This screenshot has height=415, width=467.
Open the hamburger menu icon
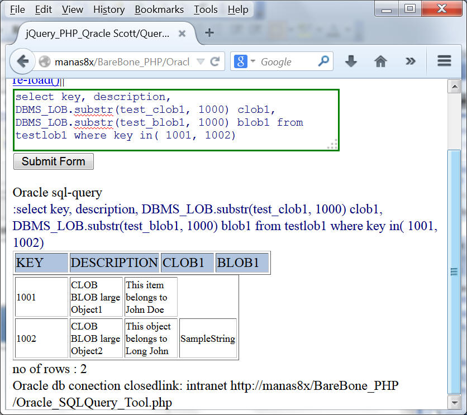point(444,61)
